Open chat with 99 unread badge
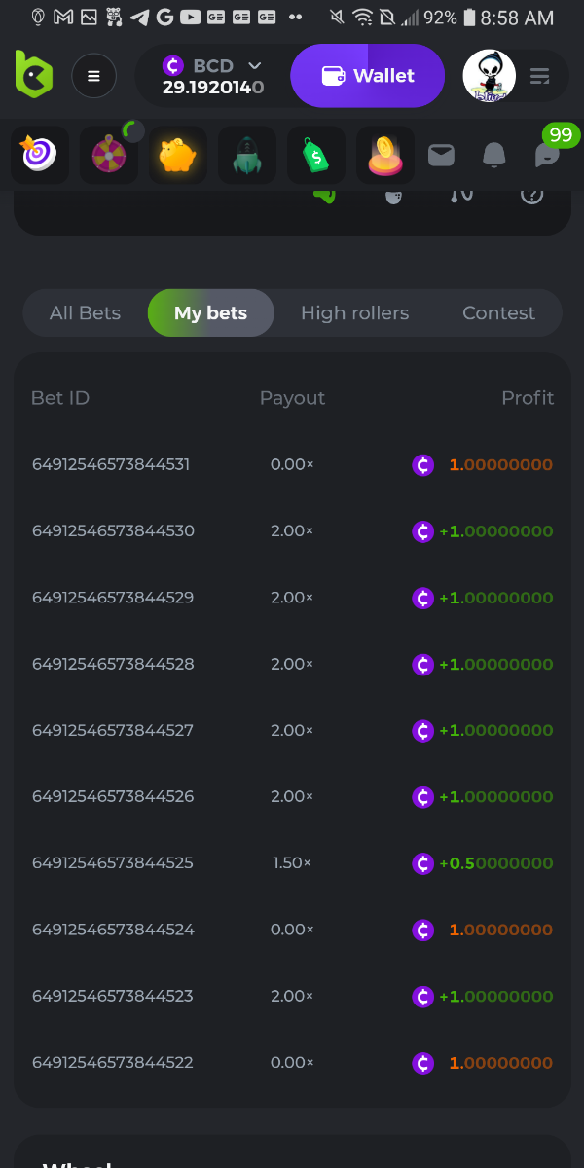The height and width of the screenshot is (1168, 584). coord(548,155)
